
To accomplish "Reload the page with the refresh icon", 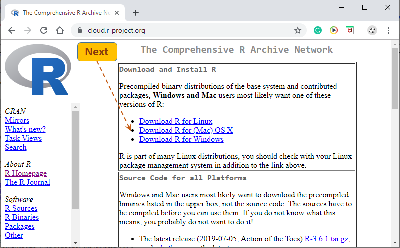I will 44,30.
